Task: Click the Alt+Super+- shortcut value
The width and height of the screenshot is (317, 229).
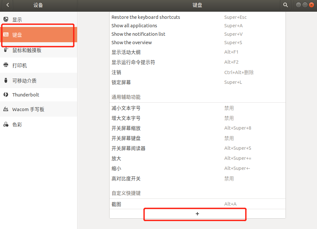Action: coord(237,168)
